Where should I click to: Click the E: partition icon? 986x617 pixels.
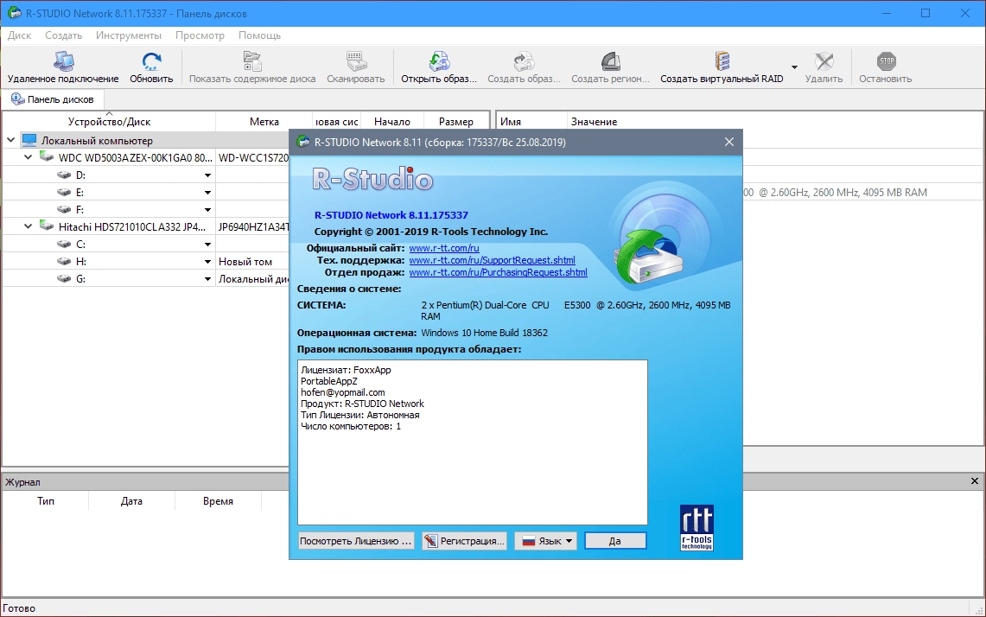(63, 192)
